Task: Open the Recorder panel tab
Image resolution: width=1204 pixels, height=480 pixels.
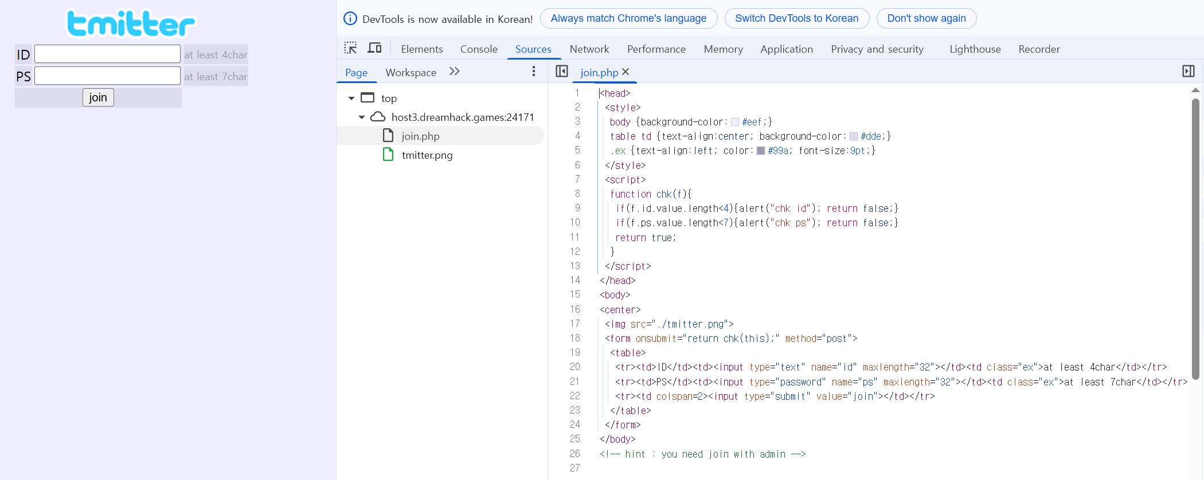Action: tap(1039, 49)
